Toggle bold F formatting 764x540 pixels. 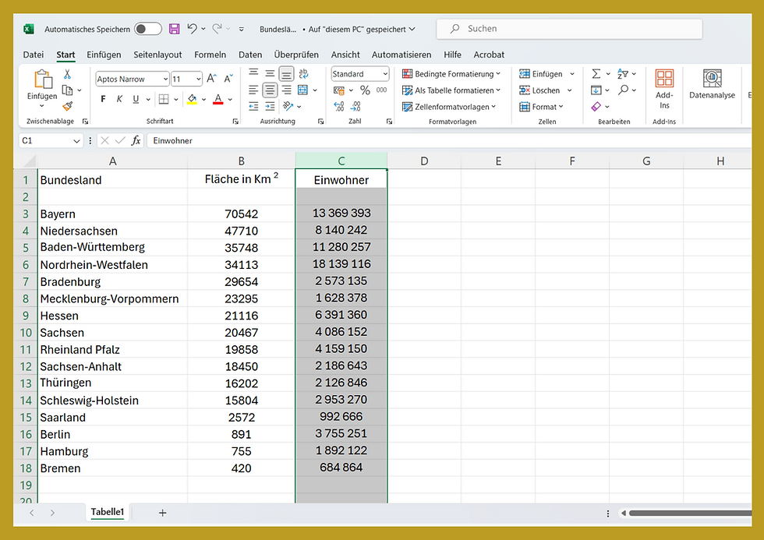(x=103, y=99)
